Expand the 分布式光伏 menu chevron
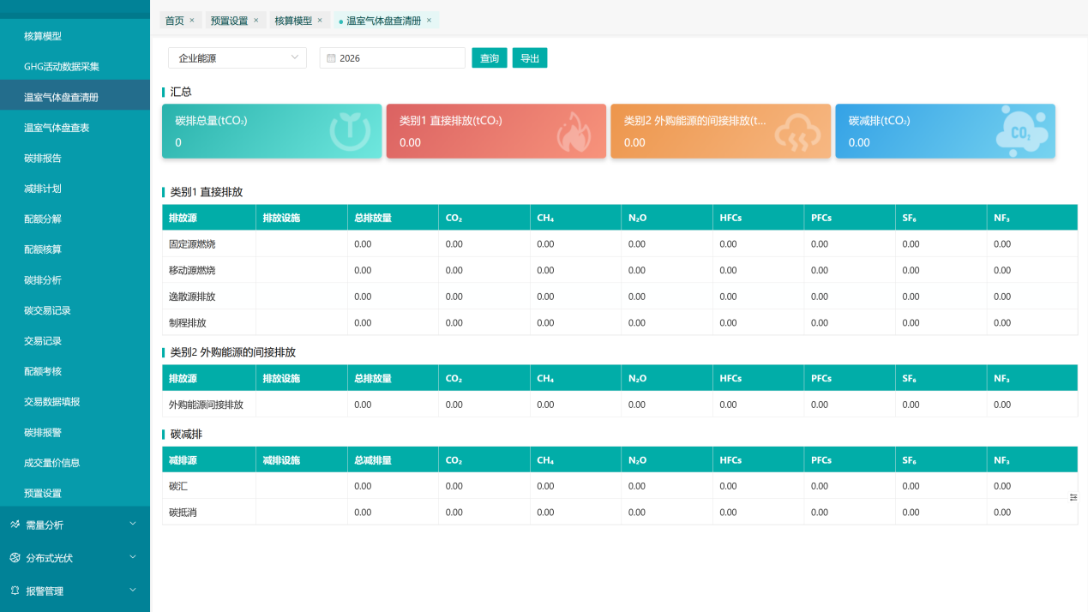 tap(133, 557)
